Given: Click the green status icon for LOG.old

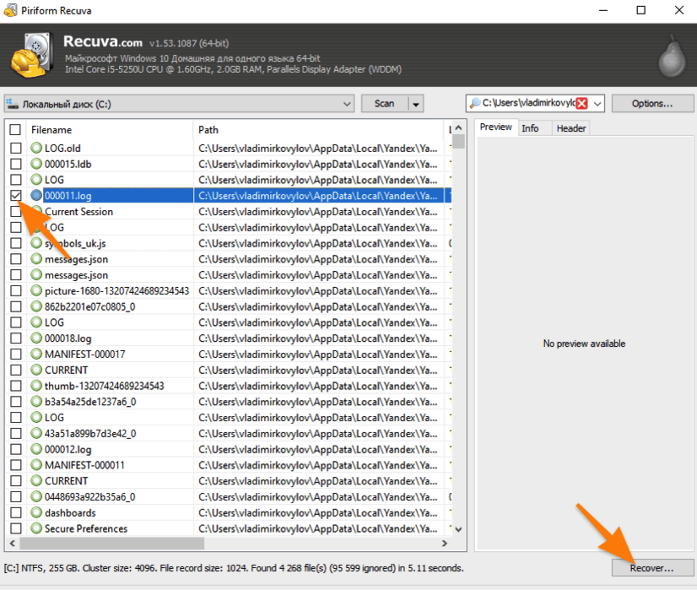Looking at the screenshot, I should (x=36, y=148).
